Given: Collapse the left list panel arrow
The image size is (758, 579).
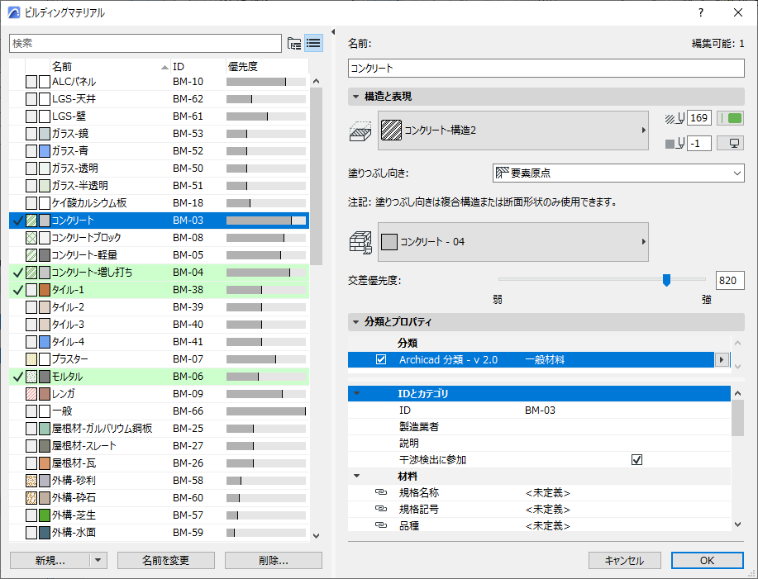Looking at the screenshot, I should [332, 32].
